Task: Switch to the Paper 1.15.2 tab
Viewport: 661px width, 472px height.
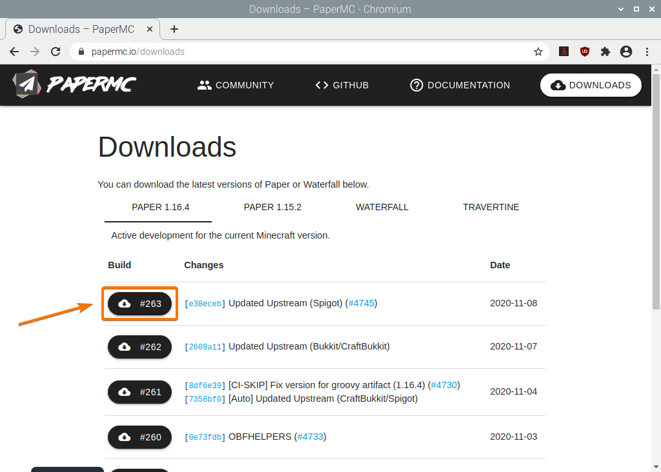Action: [x=273, y=207]
